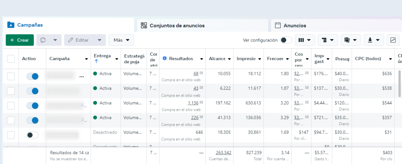This screenshot has height=164, width=402.
Task: Switch to the Anuncios tab
Action: pyautogui.click(x=295, y=26)
